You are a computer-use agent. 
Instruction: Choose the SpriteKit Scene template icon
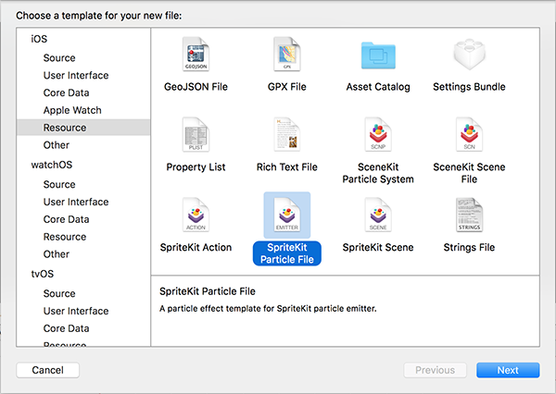point(378,215)
